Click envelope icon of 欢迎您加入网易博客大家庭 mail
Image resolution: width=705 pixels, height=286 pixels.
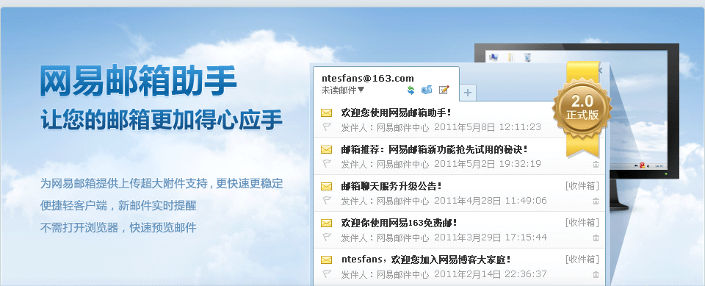pos(326,260)
